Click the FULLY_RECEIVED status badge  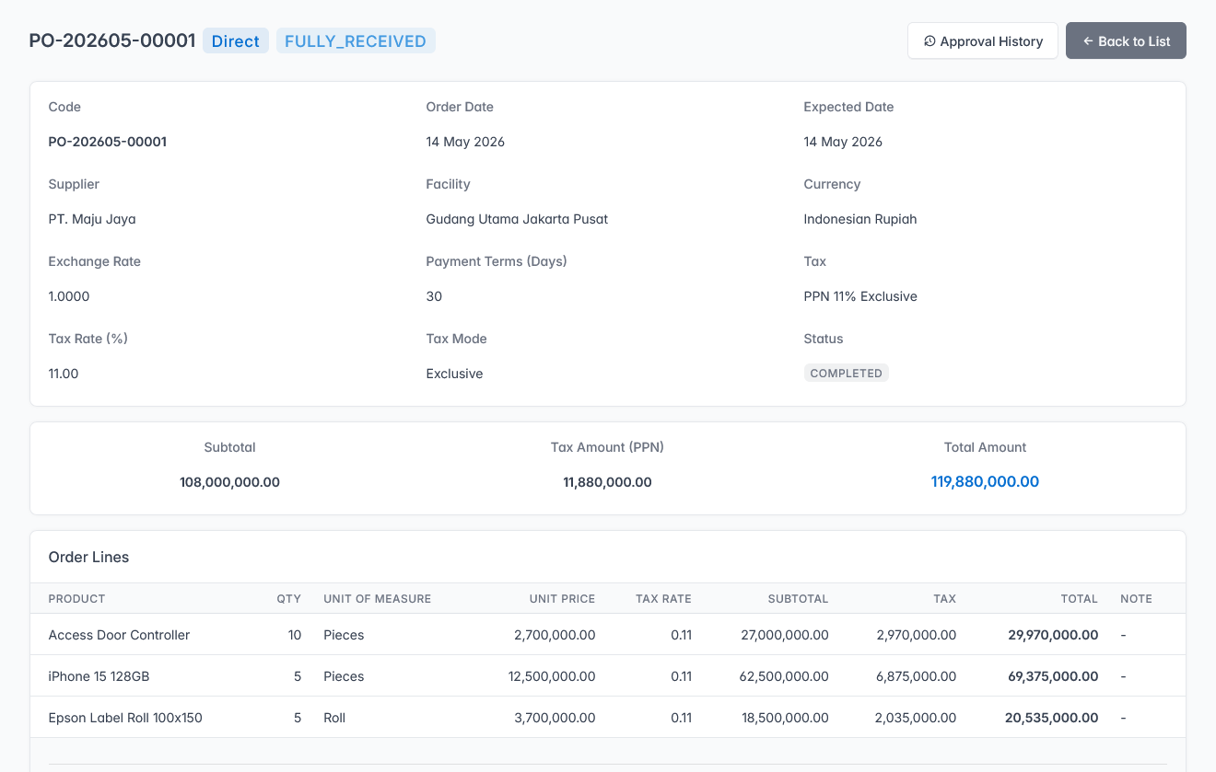pyautogui.click(x=356, y=40)
